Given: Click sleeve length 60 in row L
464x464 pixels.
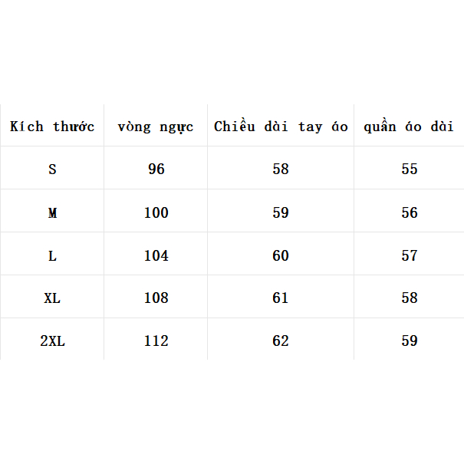Looking at the screenshot, I should point(281,255).
